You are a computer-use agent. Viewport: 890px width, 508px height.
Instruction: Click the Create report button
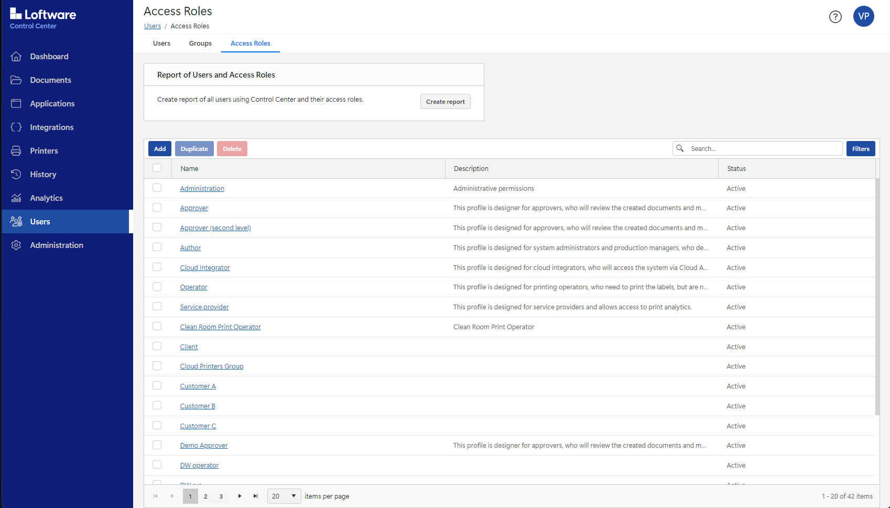point(445,102)
